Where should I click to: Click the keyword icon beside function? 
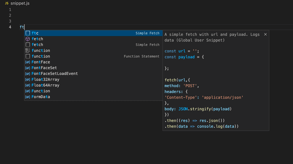click(x=27, y=50)
